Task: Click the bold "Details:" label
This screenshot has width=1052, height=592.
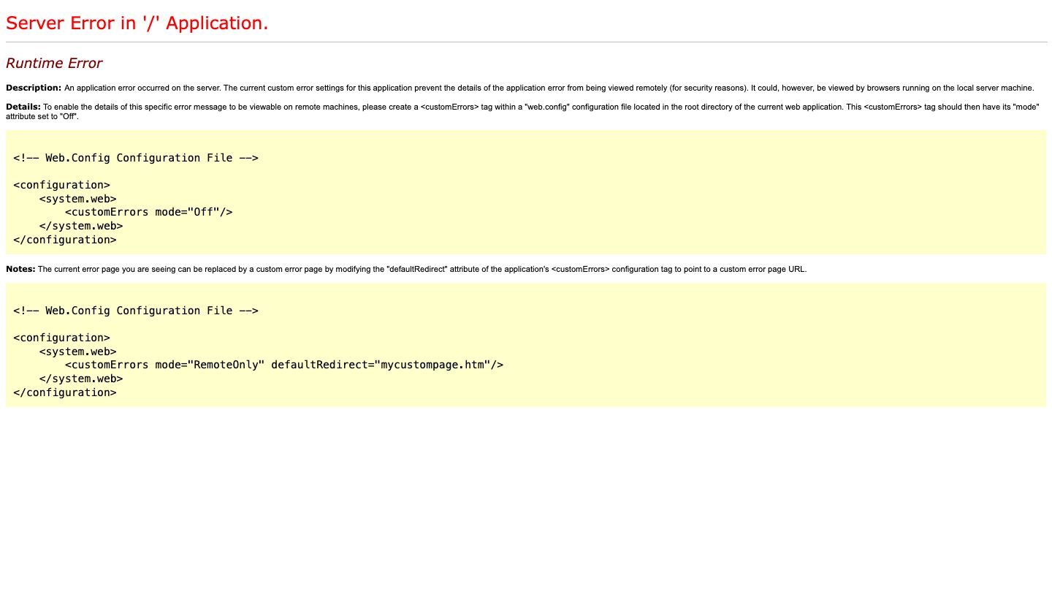Action: (x=23, y=107)
